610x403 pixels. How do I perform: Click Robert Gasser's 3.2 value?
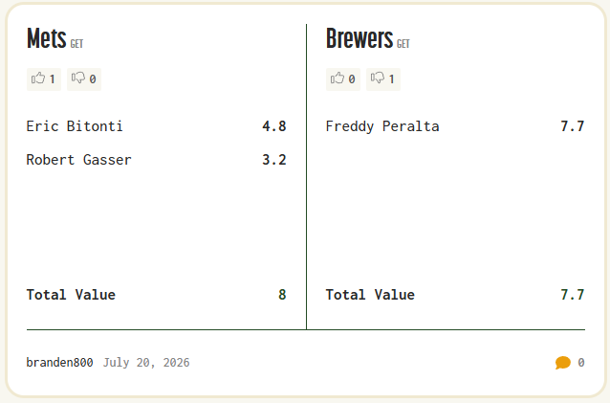[x=274, y=160]
